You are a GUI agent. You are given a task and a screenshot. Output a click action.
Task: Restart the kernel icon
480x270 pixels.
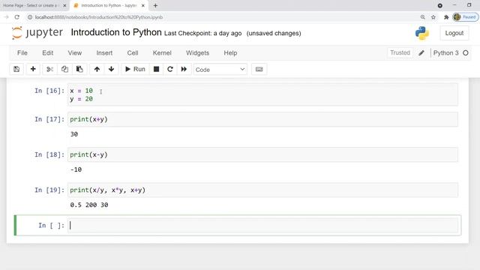(x=170, y=69)
